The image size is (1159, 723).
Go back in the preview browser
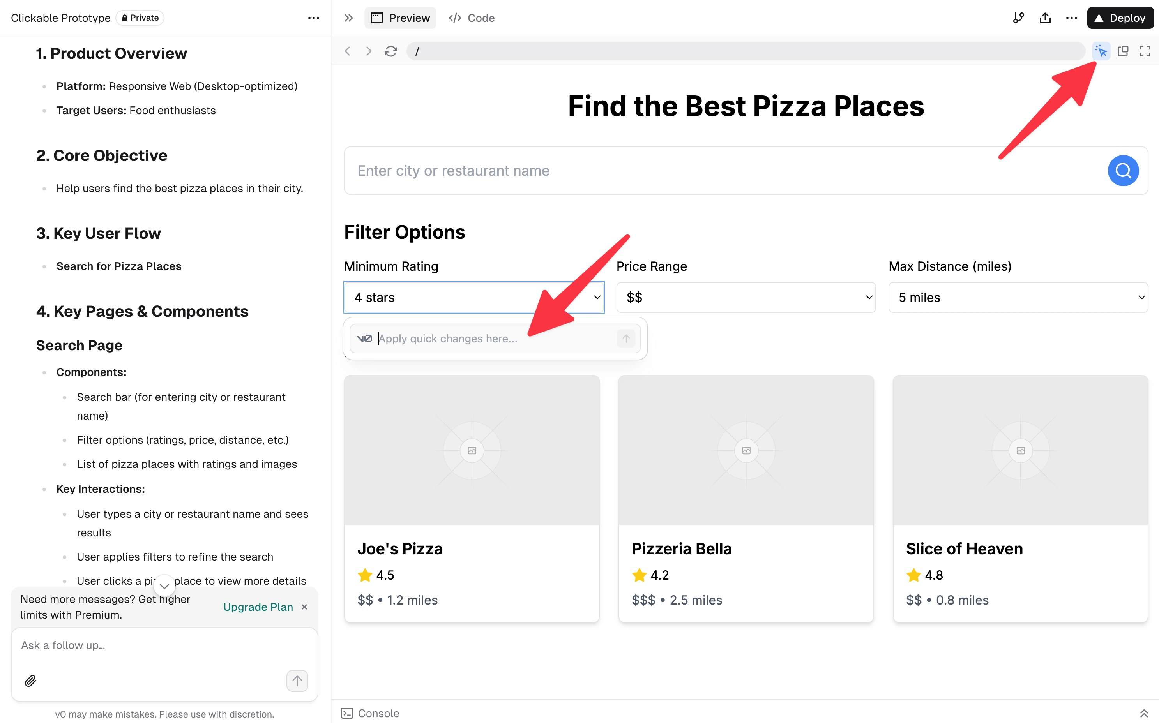[348, 51]
